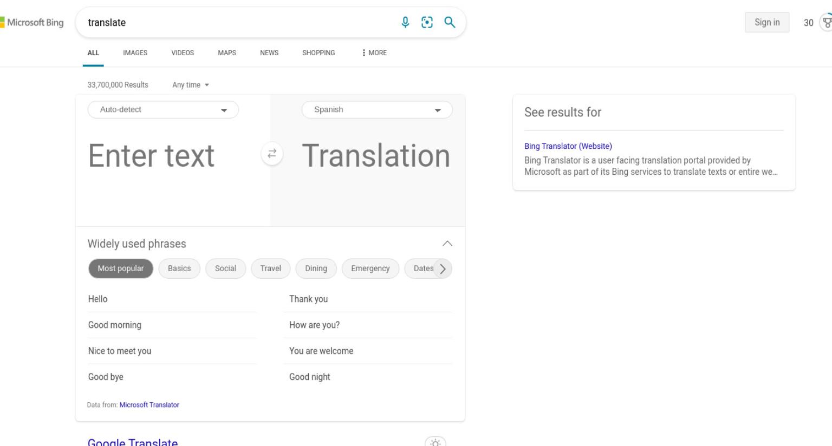The image size is (832, 446).
Task: Open the Microsoft Translator data source link
Action: [x=149, y=405]
